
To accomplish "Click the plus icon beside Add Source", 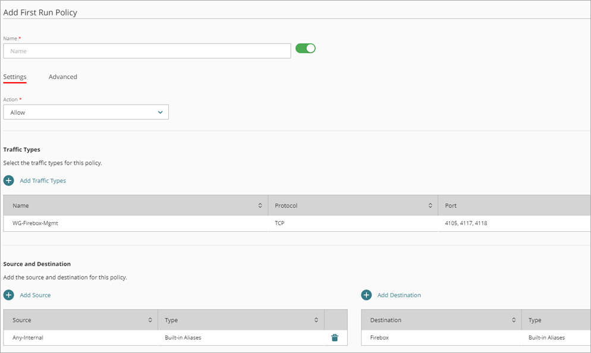I will pyautogui.click(x=8, y=295).
